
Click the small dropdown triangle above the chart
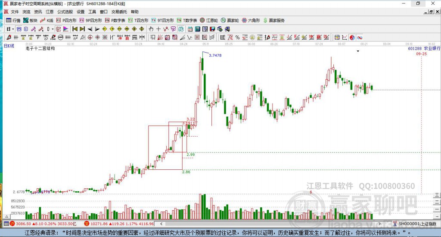[x=358, y=51]
